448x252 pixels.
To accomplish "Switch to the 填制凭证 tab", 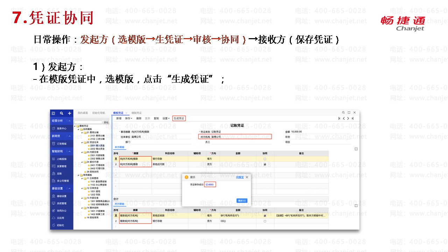I will [x=136, y=113].
